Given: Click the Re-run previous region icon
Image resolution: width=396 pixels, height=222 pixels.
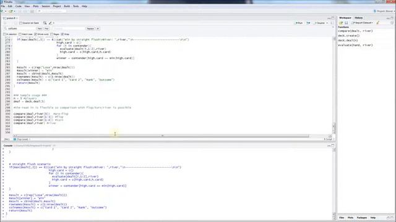Looking at the screenshot, I should tap(308, 23).
